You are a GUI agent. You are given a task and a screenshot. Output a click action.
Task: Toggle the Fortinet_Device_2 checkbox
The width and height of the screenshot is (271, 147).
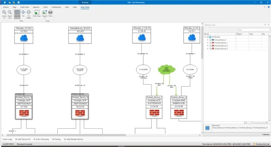(x=210, y=46)
